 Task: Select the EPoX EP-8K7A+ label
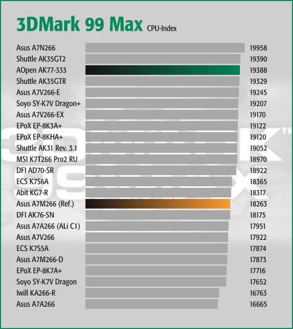point(39,271)
